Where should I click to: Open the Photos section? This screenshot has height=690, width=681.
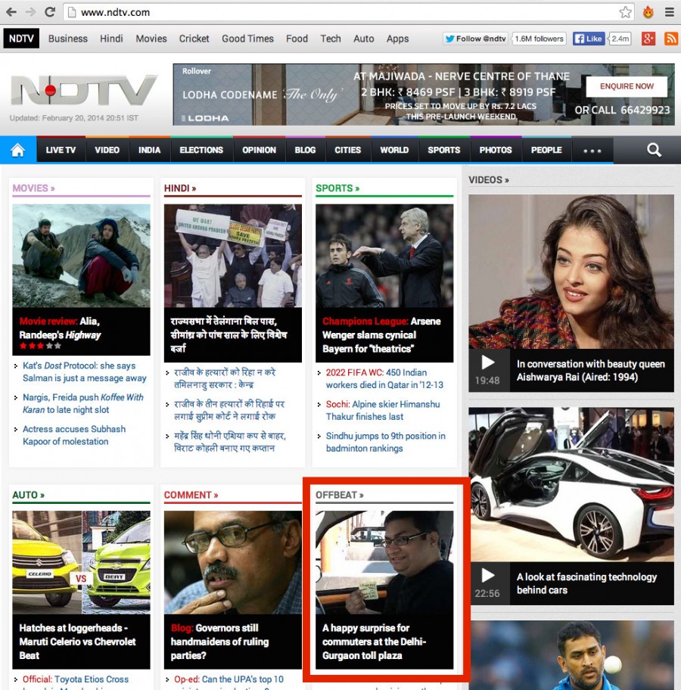tap(496, 150)
